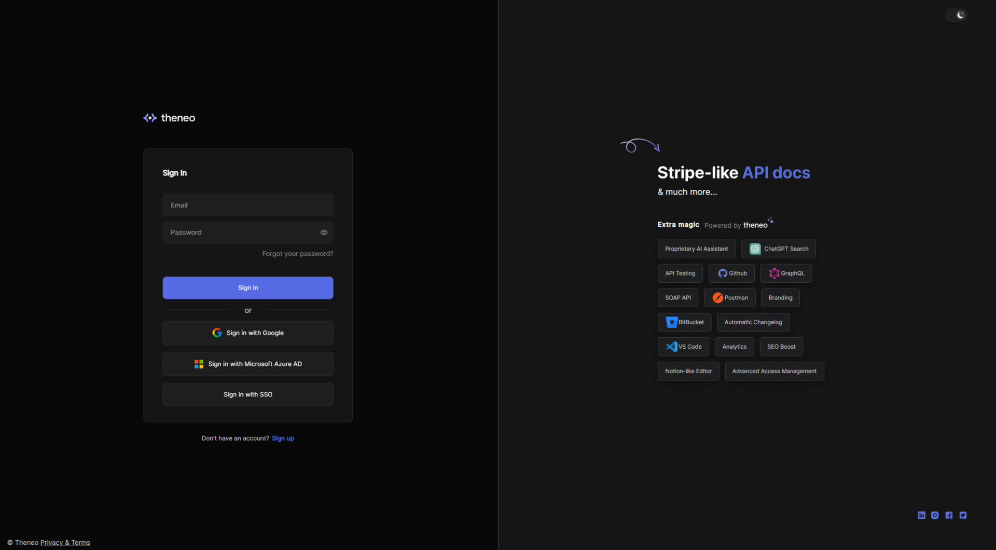Open the Instagram social icon
The width and height of the screenshot is (996, 550).
tap(935, 515)
